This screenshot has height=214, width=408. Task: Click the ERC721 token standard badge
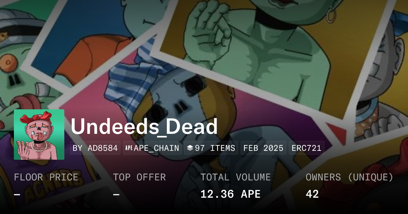pyautogui.click(x=307, y=148)
